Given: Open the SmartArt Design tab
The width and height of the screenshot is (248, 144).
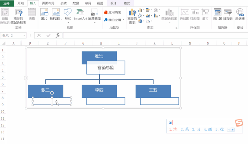Looking at the screenshot, I should (113, 3).
